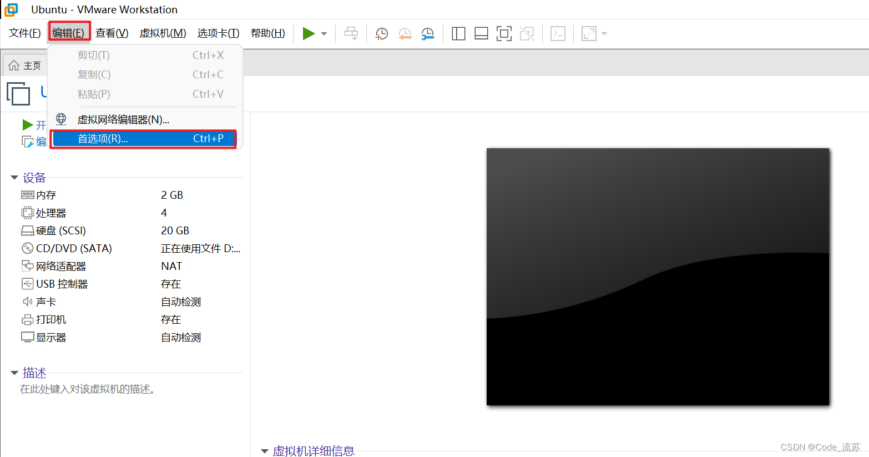This screenshot has width=869, height=457.
Task: Open the 选项卡(T) menu
Action: click(x=218, y=33)
